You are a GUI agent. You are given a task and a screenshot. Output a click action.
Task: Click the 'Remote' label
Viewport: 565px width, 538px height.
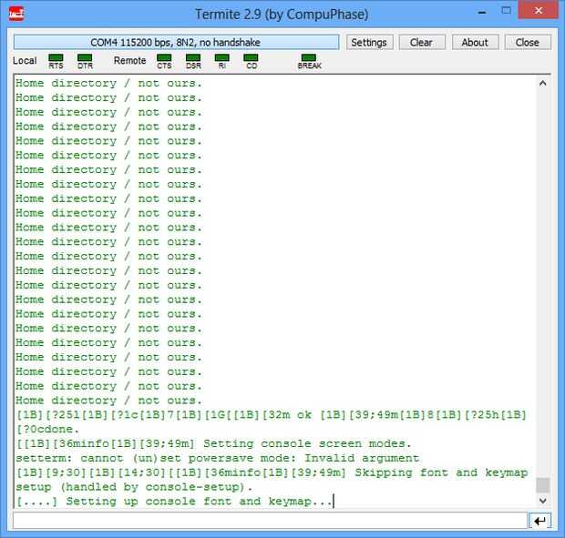129,60
